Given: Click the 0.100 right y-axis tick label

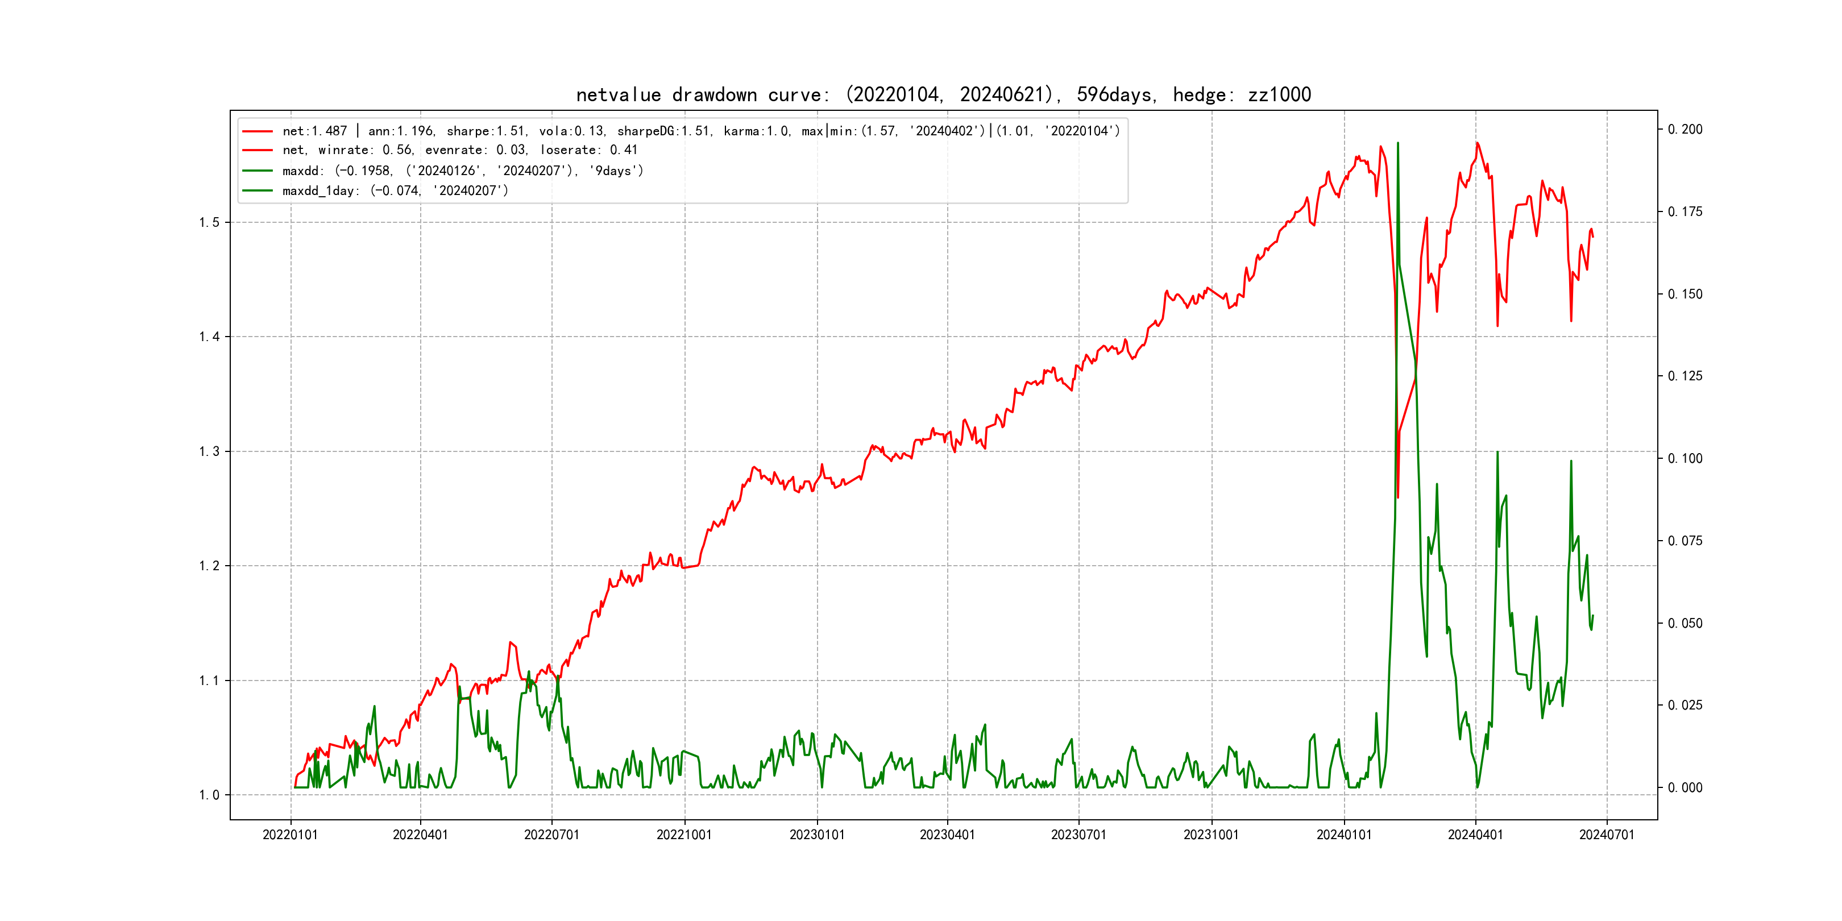Looking at the screenshot, I should point(1685,458).
